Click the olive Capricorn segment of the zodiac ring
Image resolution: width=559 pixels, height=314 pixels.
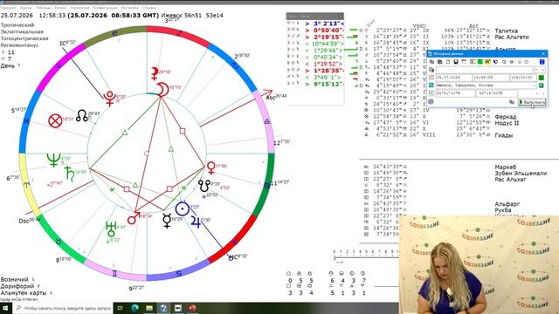114,34
